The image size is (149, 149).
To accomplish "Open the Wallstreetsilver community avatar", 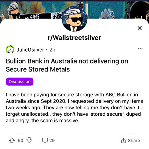I will pyautogui.click(x=74, y=19).
